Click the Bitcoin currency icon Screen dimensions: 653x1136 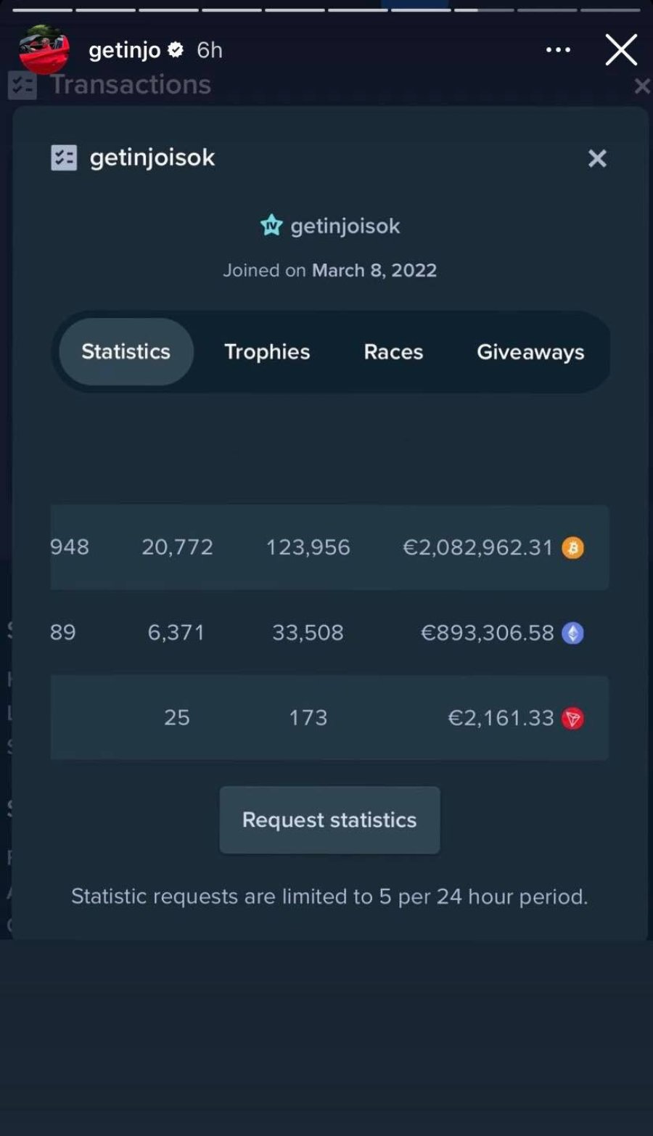click(x=572, y=547)
